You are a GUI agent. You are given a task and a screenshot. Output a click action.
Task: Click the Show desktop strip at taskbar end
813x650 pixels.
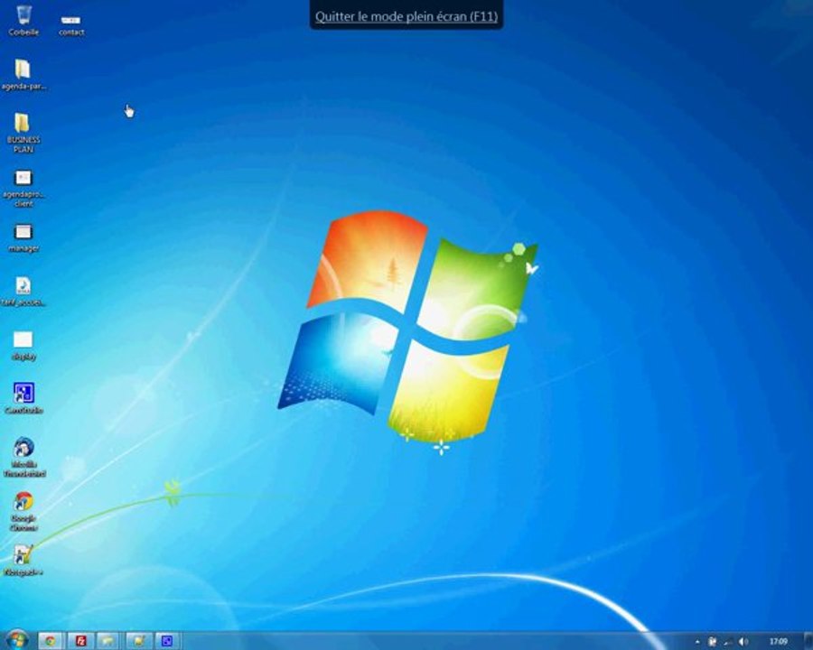(808, 641)
